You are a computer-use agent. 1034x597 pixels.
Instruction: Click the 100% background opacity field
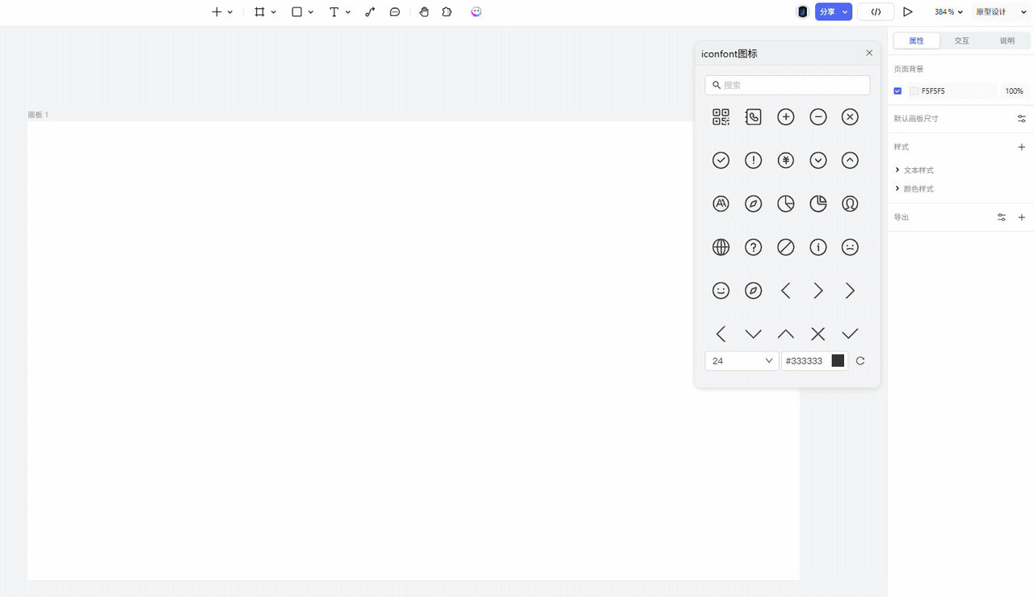coord(1015,91)
